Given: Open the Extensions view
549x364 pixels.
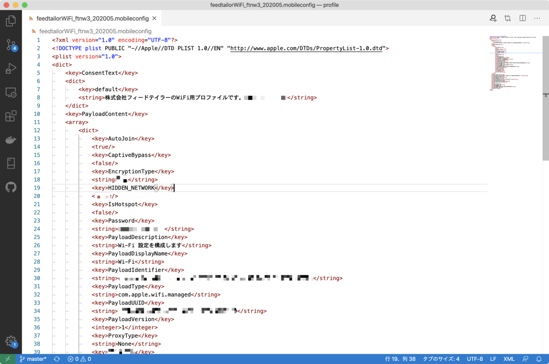Looking at the screenshot, I should point(11,116).
